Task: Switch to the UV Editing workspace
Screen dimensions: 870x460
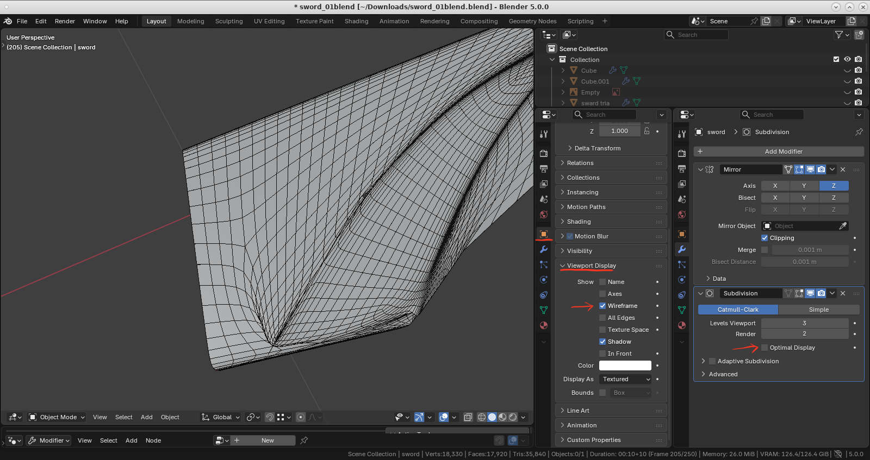Action: pyautogui.click(x=269, y=21)
